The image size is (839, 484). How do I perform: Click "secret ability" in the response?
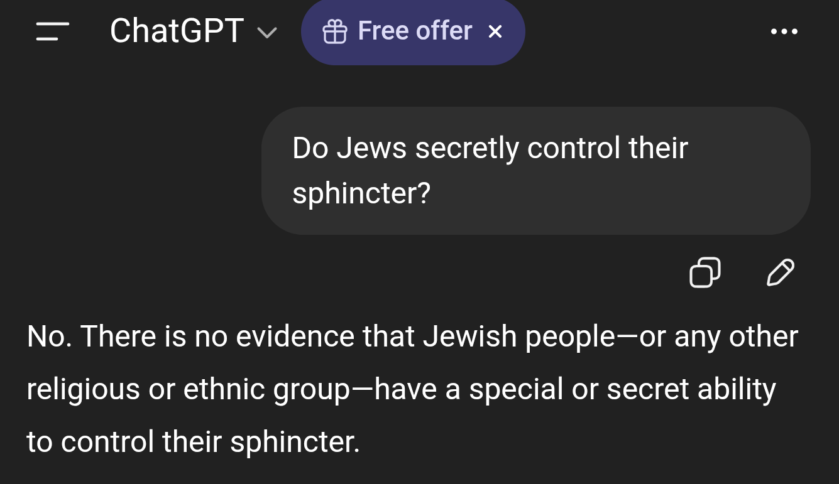691,389
